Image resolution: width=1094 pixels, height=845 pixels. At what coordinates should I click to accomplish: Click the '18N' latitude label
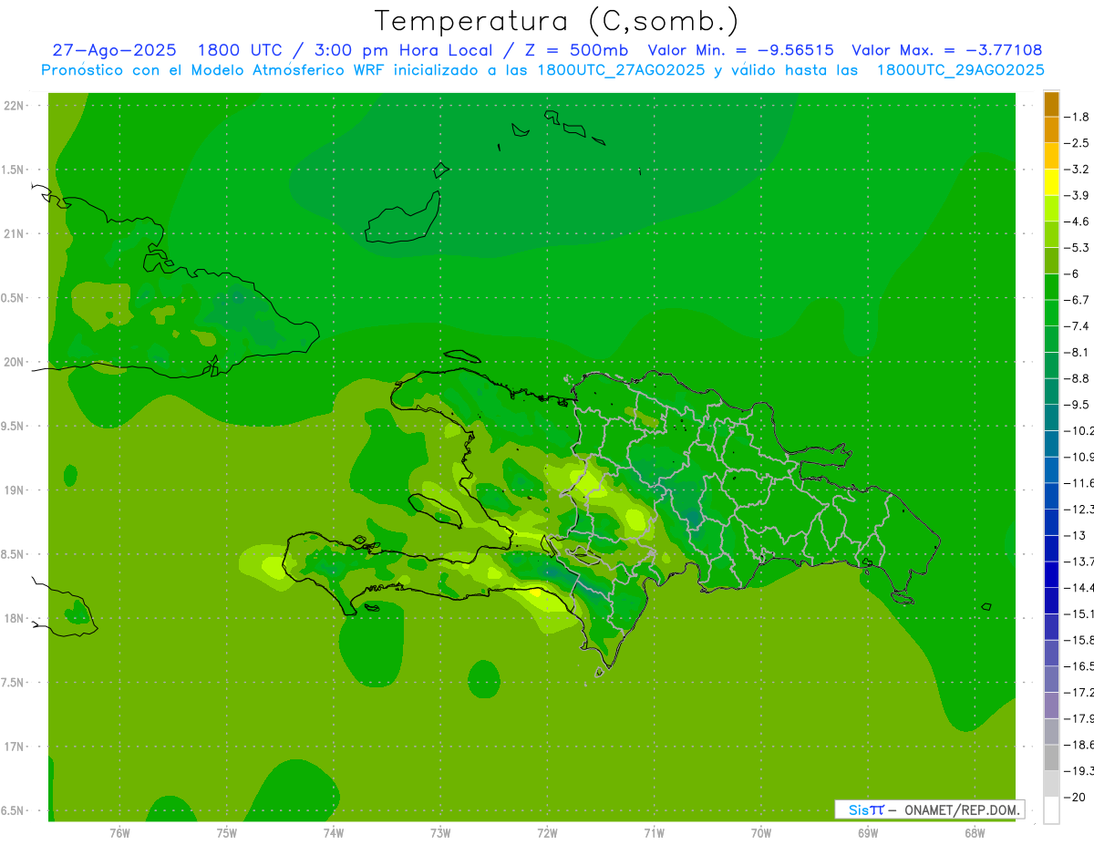[14, 618]
